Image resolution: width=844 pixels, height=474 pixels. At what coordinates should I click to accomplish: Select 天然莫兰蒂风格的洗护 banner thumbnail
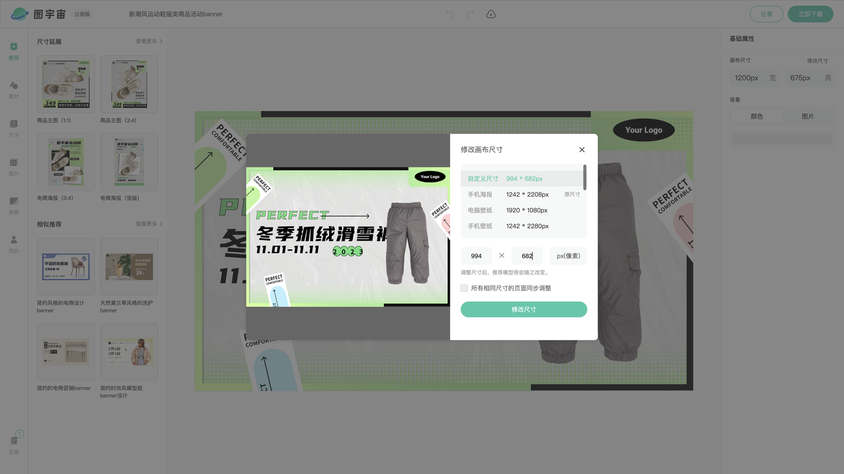pyautogui.click(x=129, y=267)
